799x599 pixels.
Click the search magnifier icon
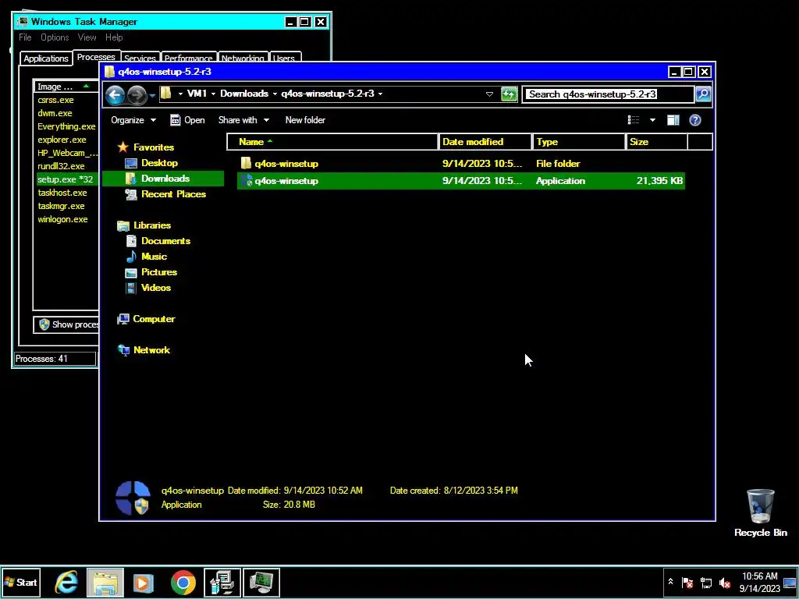[703, 94]
